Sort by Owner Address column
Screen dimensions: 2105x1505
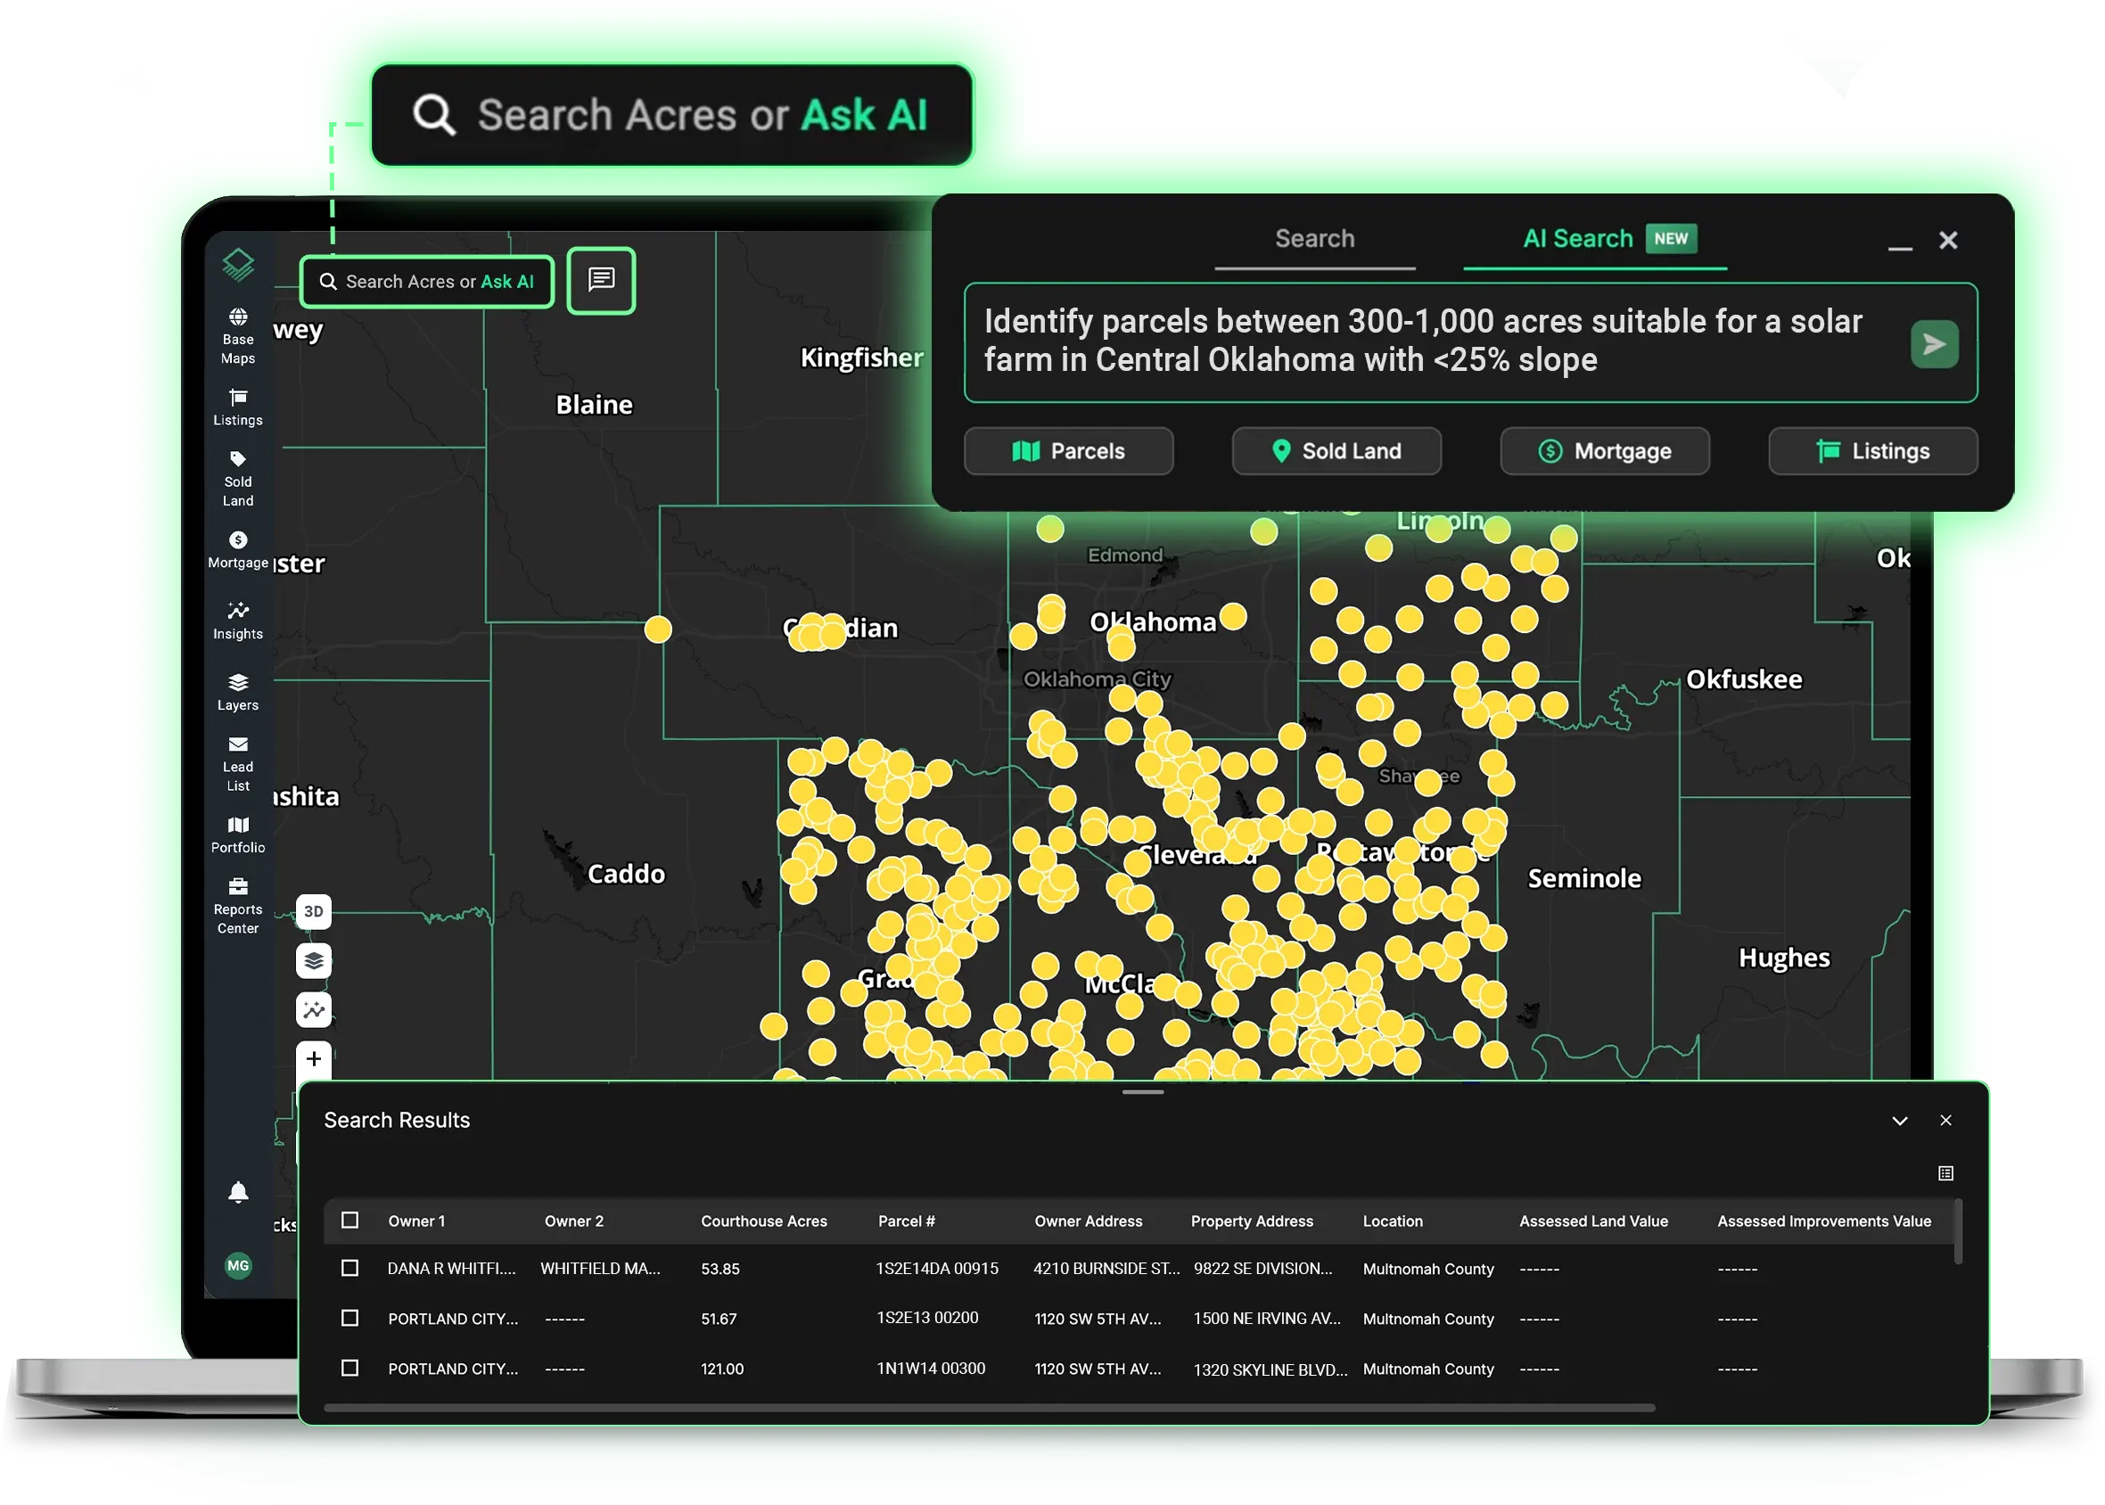click(x=1088, y=1221)
